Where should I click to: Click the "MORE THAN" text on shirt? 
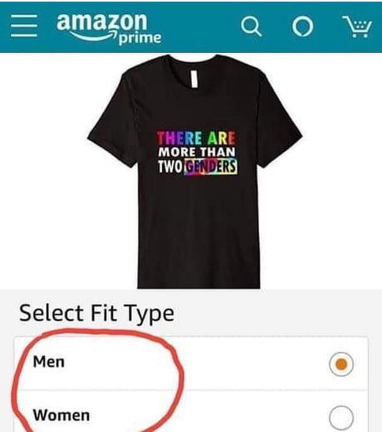tap(196, 152)
